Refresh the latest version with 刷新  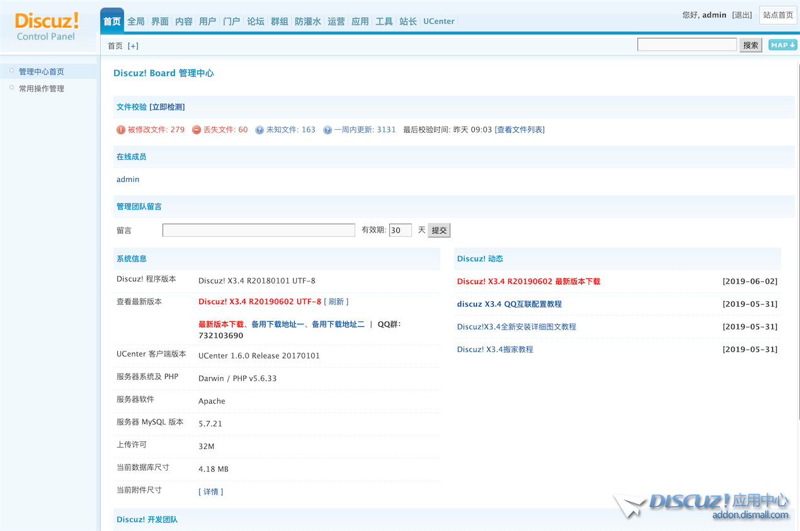coord(336,302)
